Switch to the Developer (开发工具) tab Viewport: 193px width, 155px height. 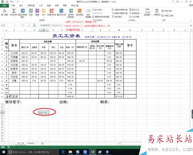(74, 5)
